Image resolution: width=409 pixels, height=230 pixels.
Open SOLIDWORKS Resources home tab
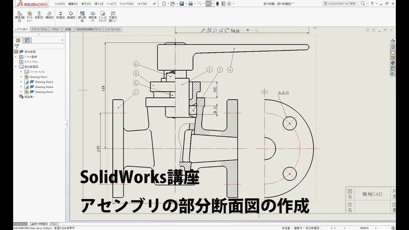(393, 41)
